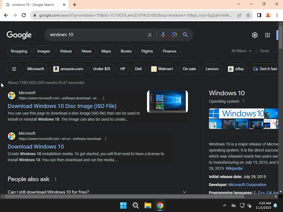
Task: Open Download Windows 10 Disc Image link
Action: 62,106
